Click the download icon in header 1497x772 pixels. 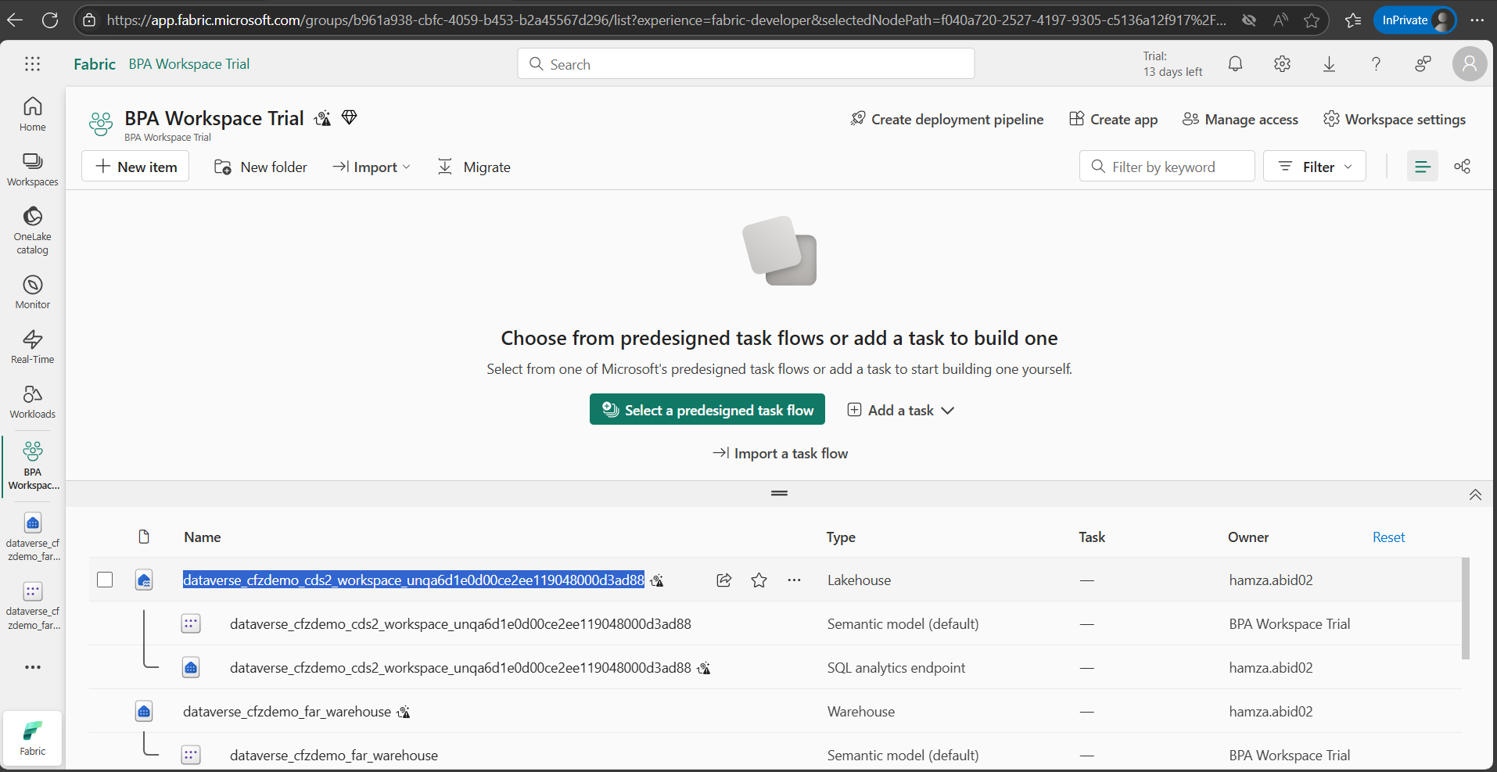[x=1329, y=64]
